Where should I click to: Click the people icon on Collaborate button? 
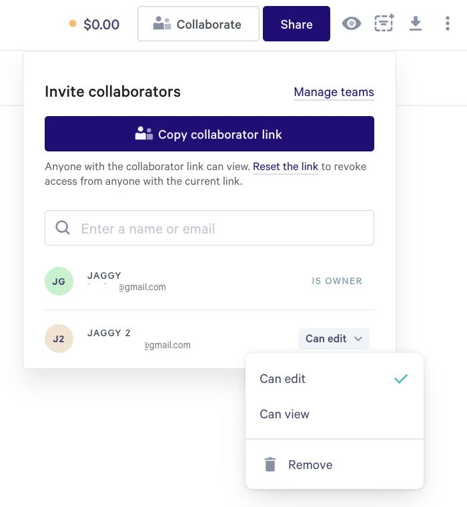pos(162,23)
